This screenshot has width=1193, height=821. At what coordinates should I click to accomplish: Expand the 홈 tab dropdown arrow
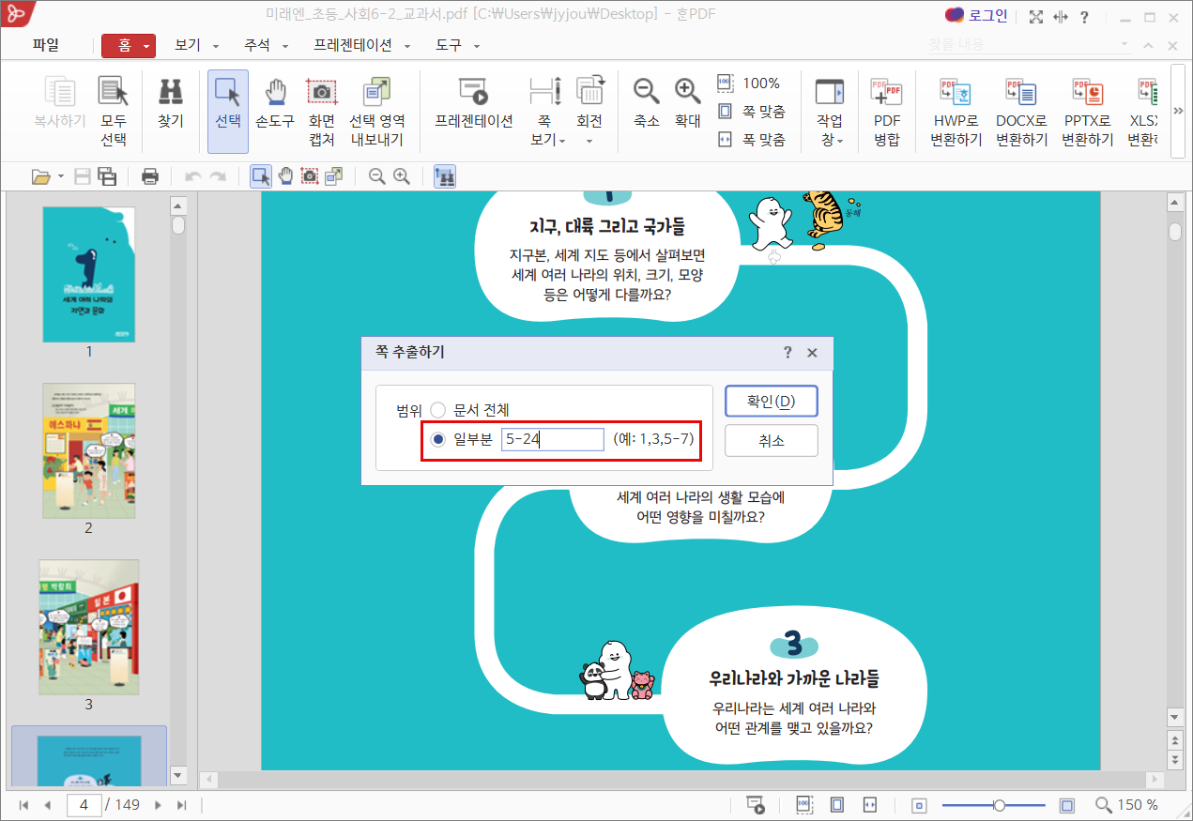146,46
